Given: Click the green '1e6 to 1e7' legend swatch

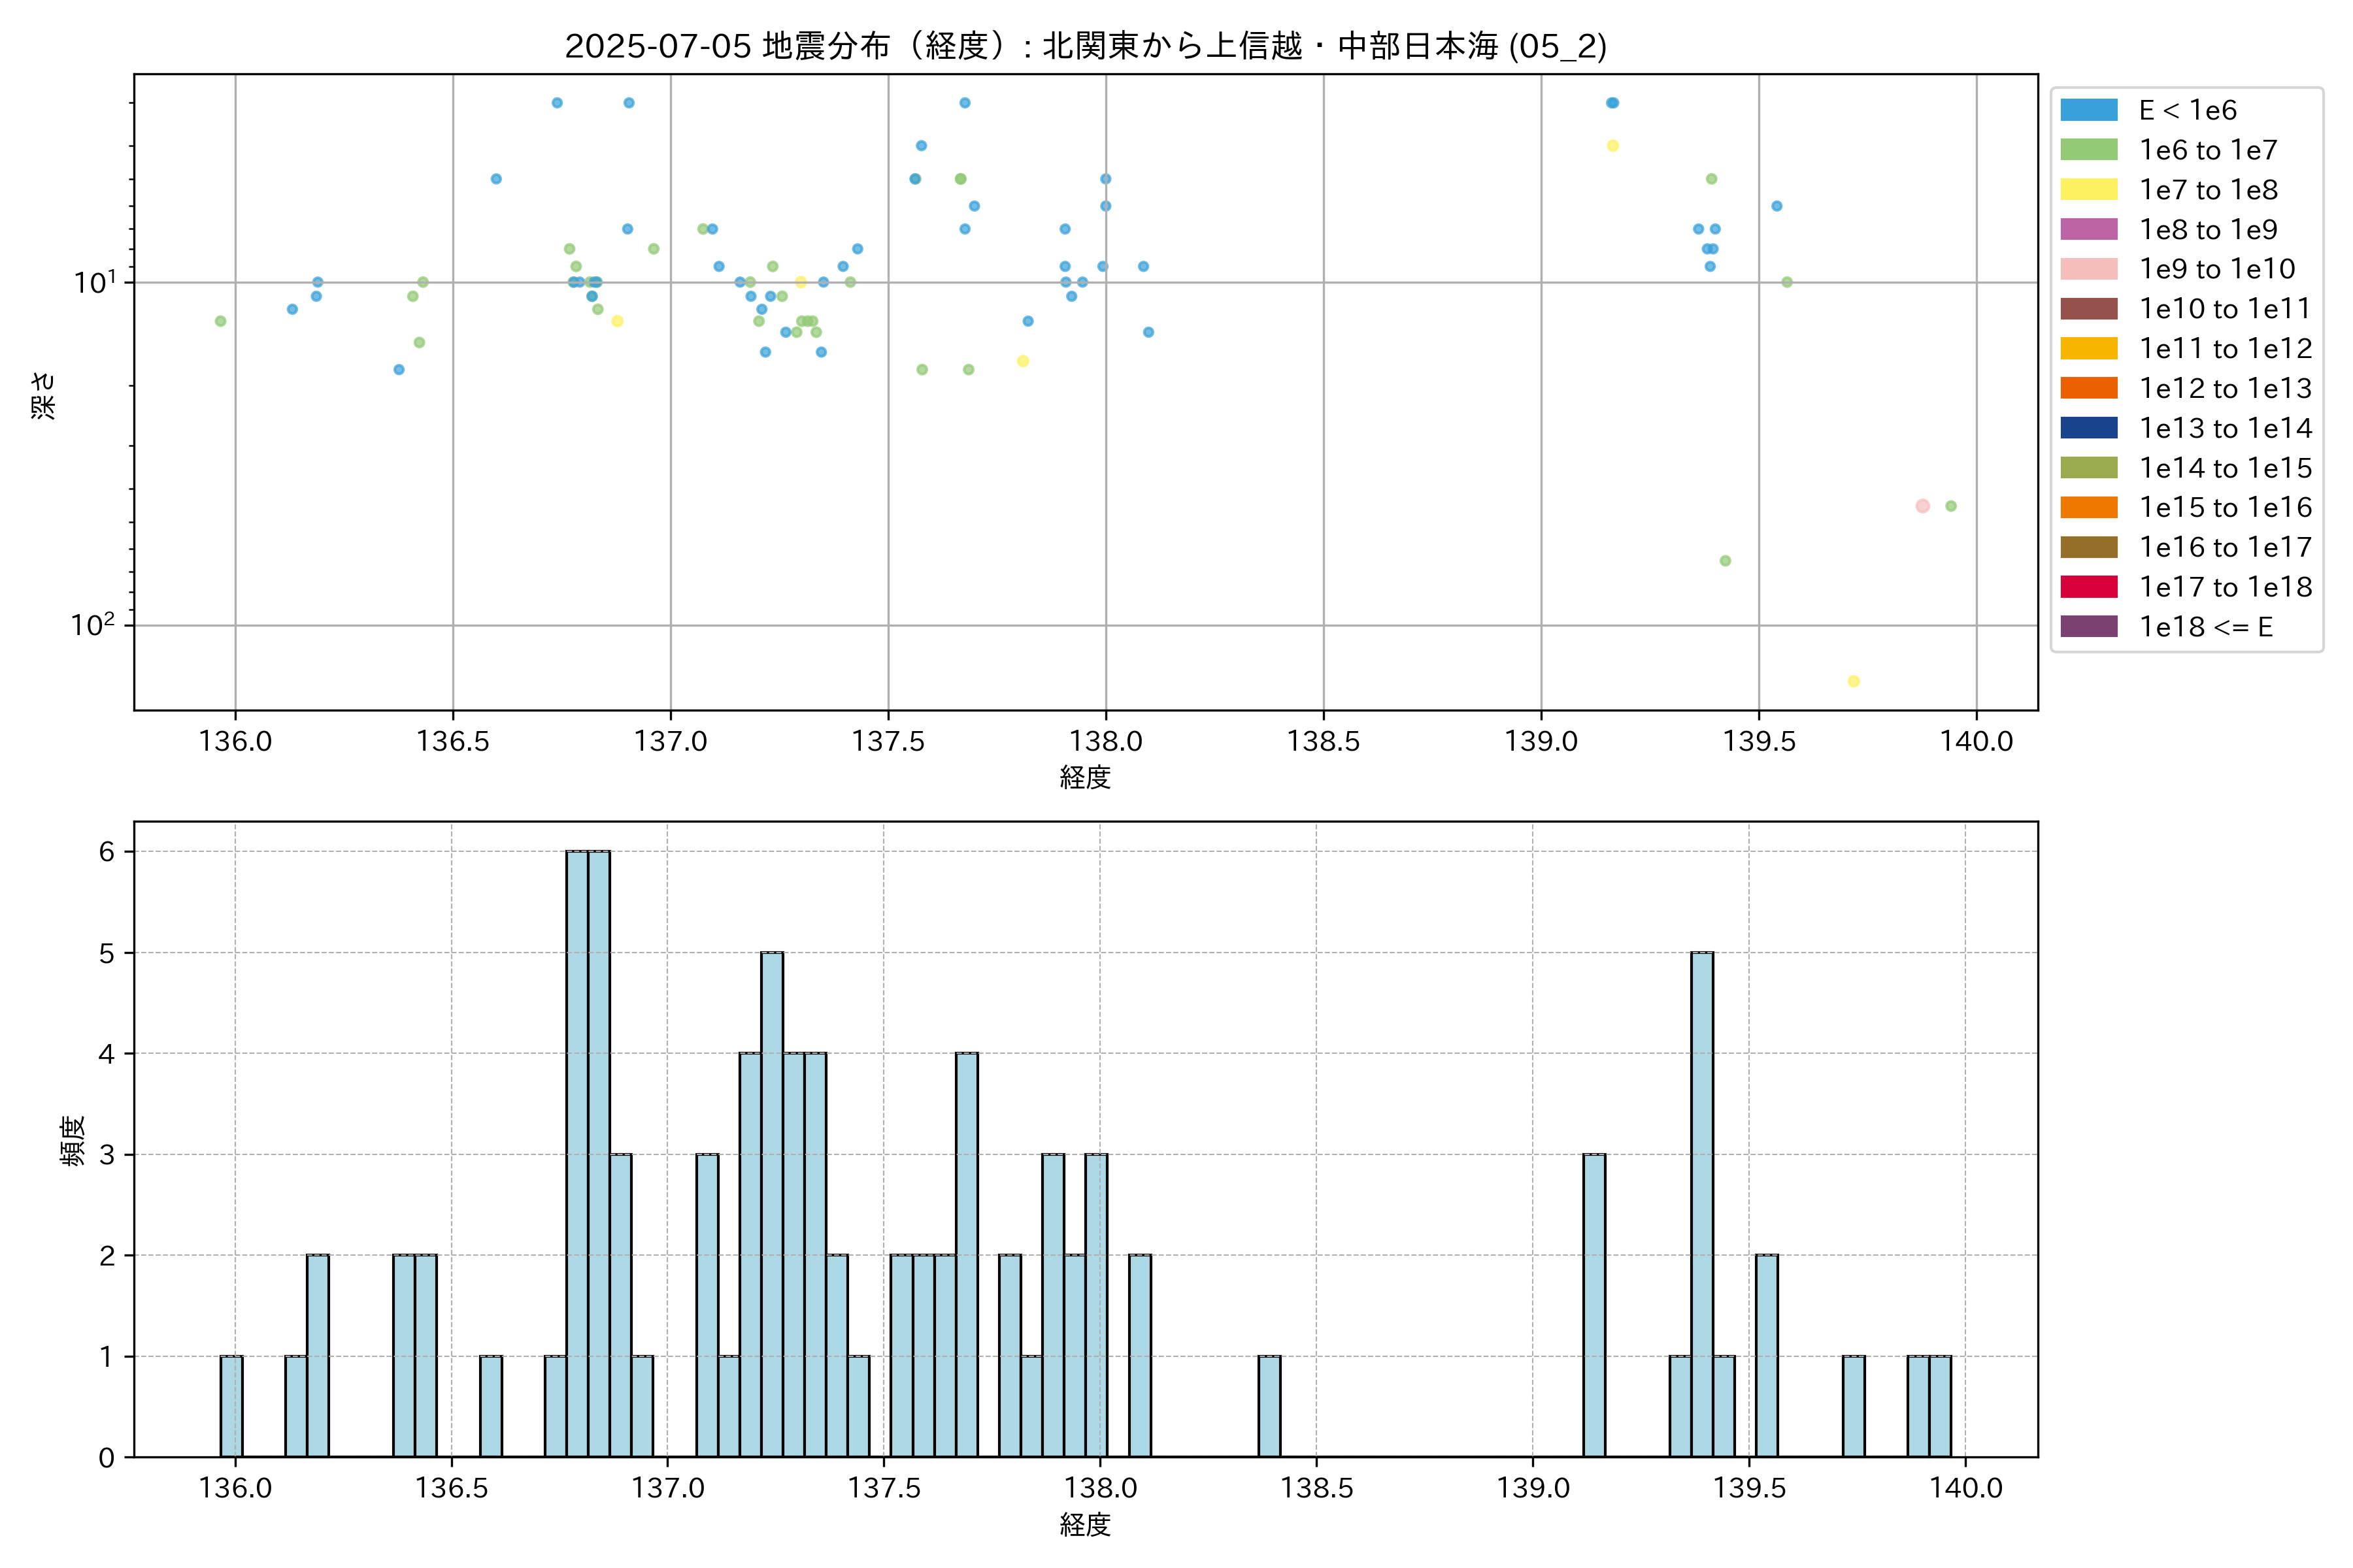Looking at the screenshot, I should coord(2088,150).
